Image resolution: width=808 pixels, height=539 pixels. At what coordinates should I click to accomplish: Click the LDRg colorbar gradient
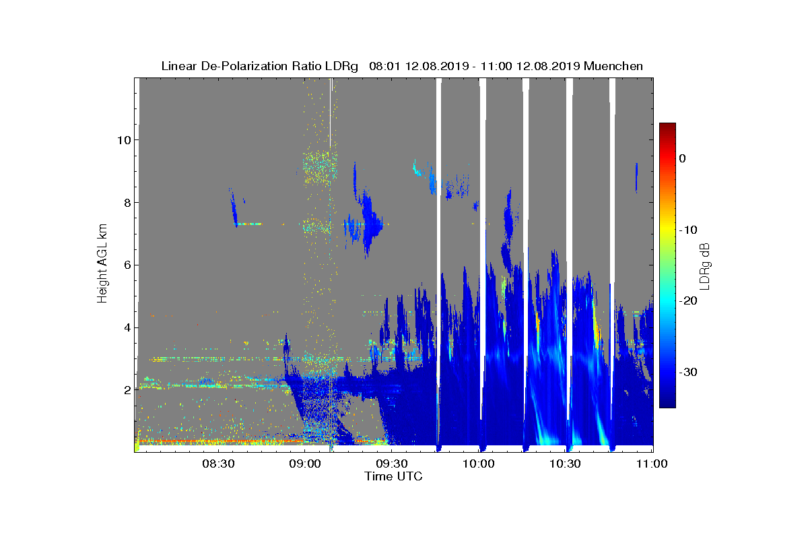667,265
